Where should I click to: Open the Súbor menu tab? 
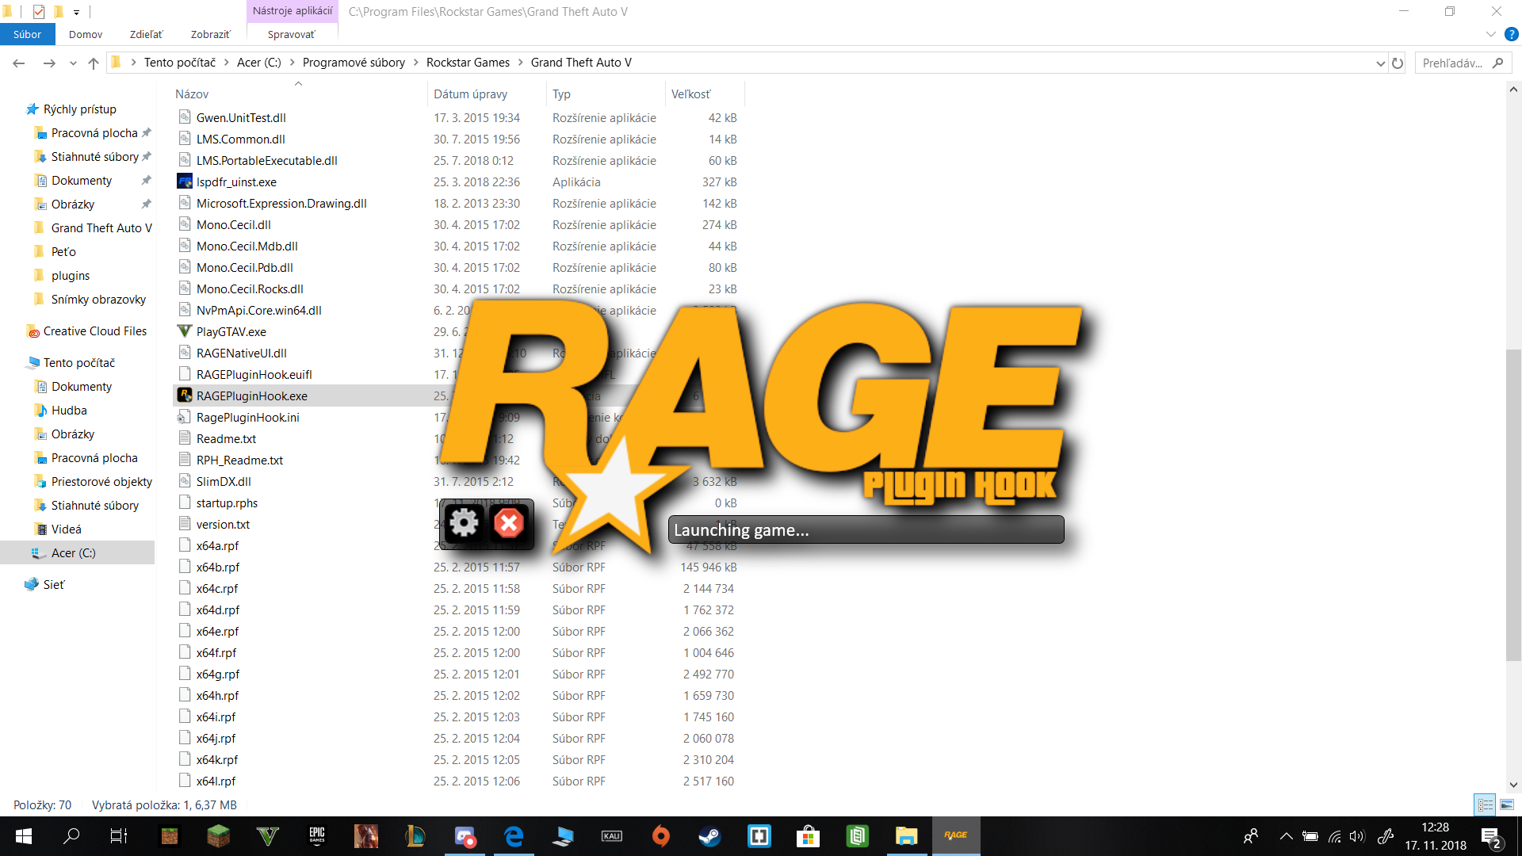(27, 34)
